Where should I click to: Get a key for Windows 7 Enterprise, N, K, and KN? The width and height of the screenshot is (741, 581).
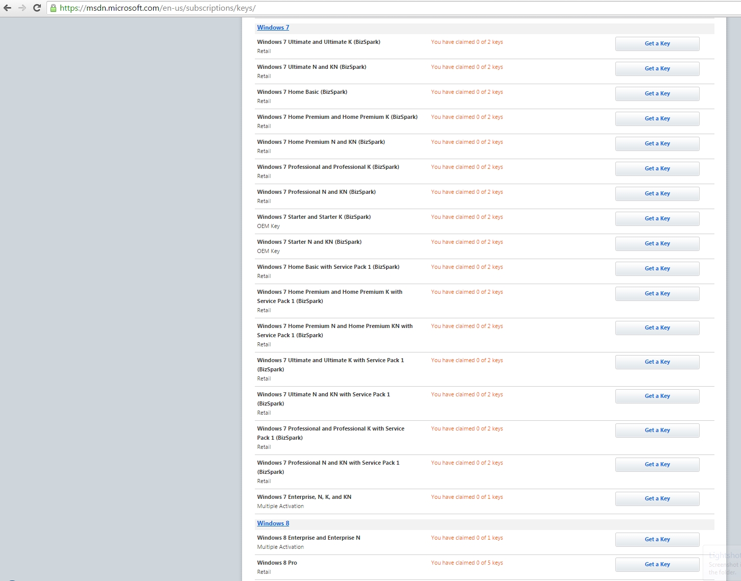click(657, 499)
